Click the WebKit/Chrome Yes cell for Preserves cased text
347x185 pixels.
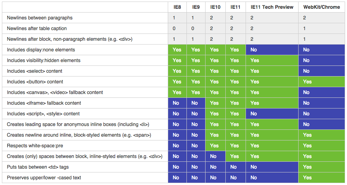click(321, 177)
